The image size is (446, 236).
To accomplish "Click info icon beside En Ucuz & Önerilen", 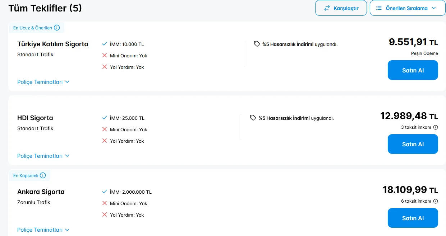I will [x=57, y=28].
